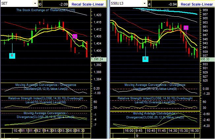Click the 16:00 time label on S50U13 chart
The width and height of the screenshot is (215, 140).
[129, 130]
